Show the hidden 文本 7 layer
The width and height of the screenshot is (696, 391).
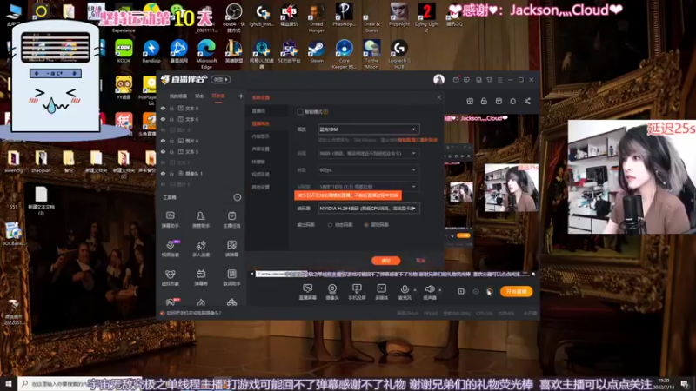click(163, 162)
